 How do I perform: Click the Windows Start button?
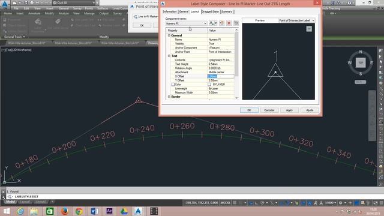click(x=7, y=211)
